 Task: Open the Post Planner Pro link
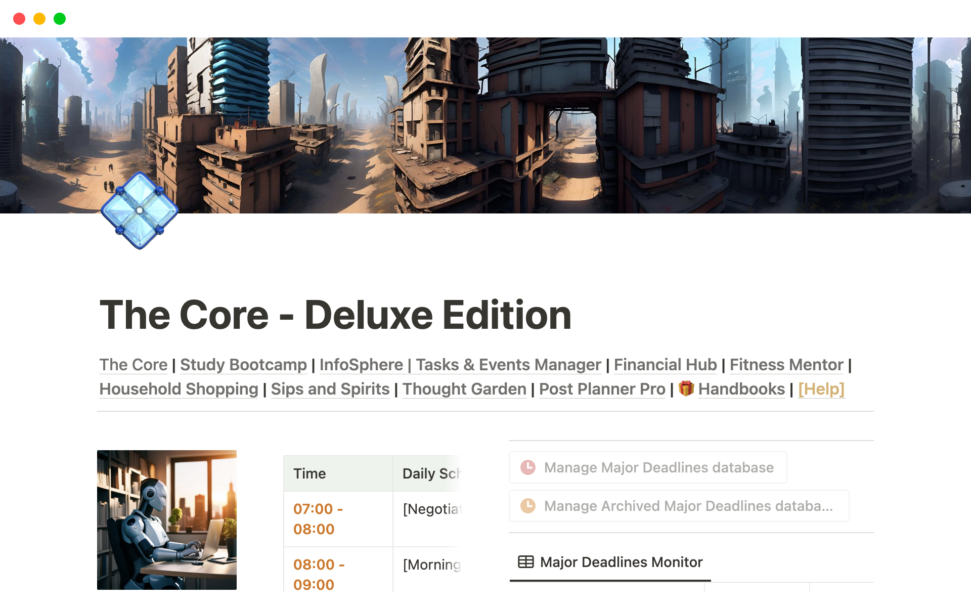(602, 389)
